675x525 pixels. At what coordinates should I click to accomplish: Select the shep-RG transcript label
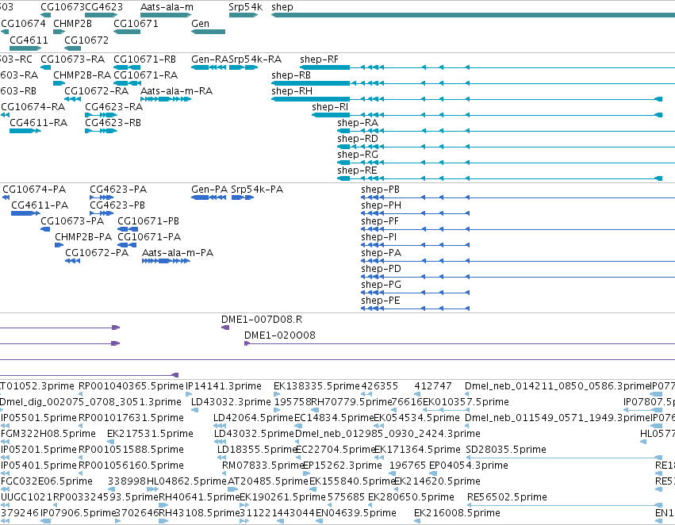click(x=357, y=155)
